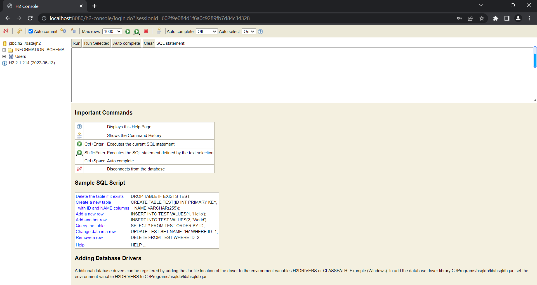This screenshot has height=285, width=537.
Task: Open the browser Extensions puzzle icon
Action: 496,18
